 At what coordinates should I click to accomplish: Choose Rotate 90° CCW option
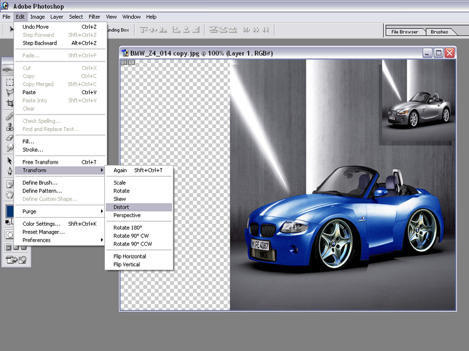139,244
